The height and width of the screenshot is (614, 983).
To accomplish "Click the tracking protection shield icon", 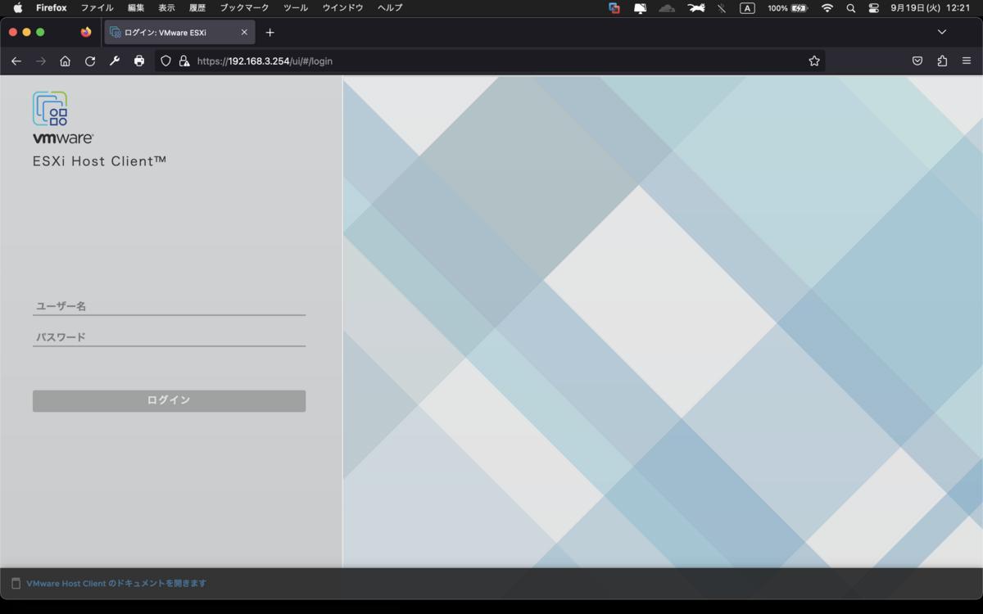I will [165, 61].
